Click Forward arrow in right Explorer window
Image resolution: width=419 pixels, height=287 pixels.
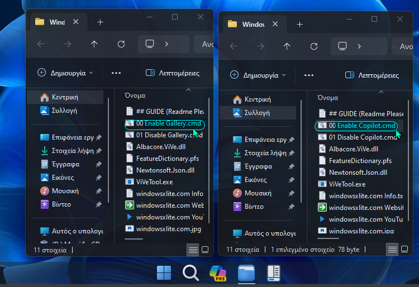(x=260, y=46)
